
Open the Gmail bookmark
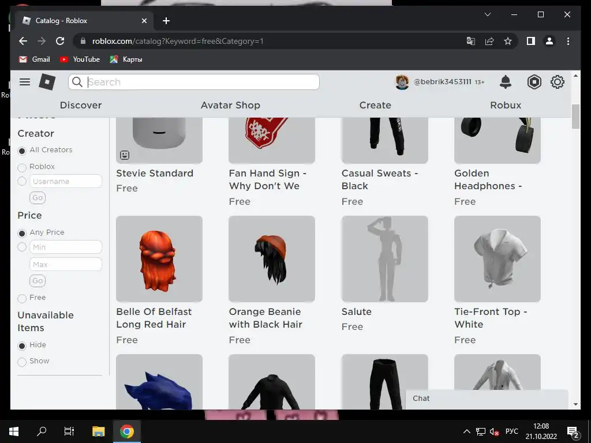point(34,59)
